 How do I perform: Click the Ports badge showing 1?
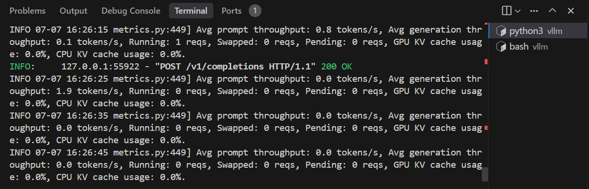[255, 10]
